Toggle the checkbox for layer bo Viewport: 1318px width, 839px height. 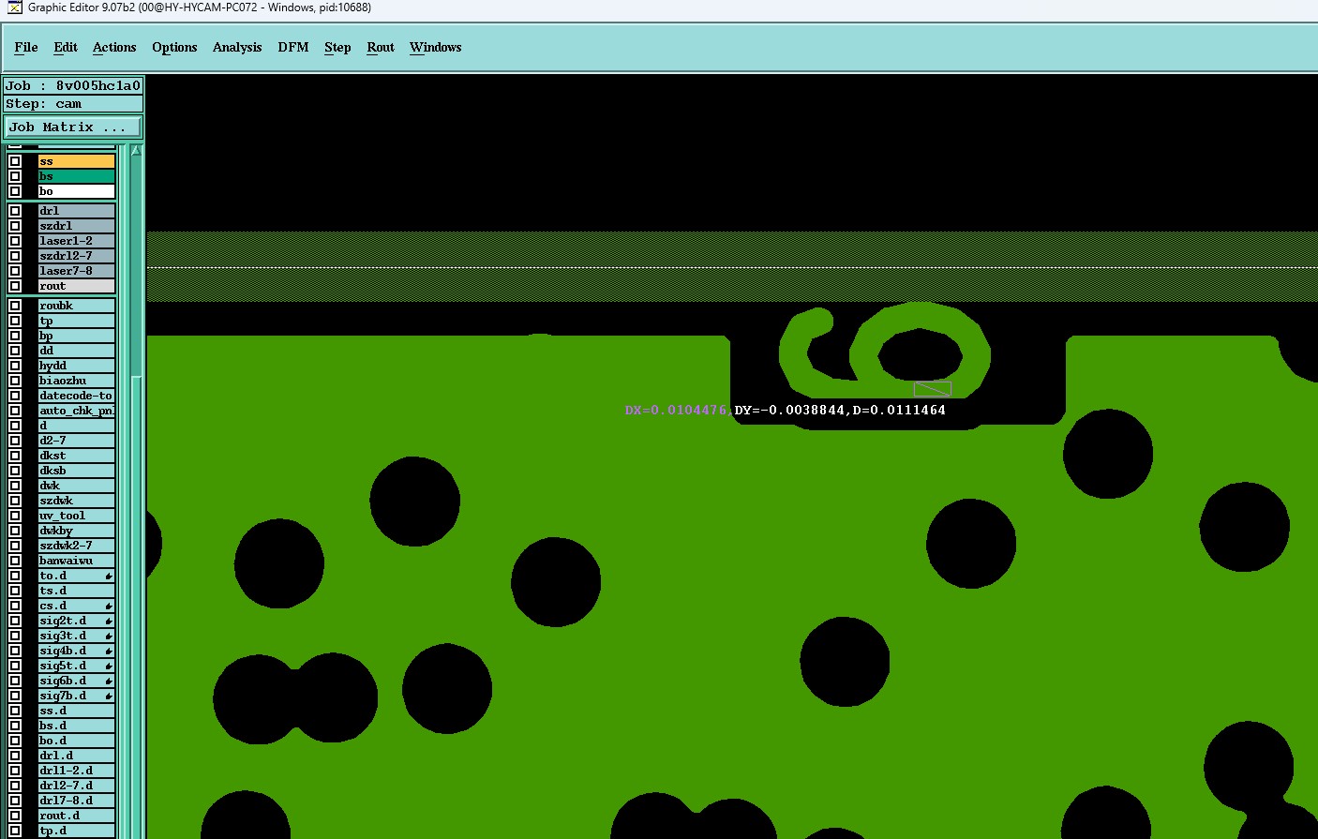(x=15, y=191)
